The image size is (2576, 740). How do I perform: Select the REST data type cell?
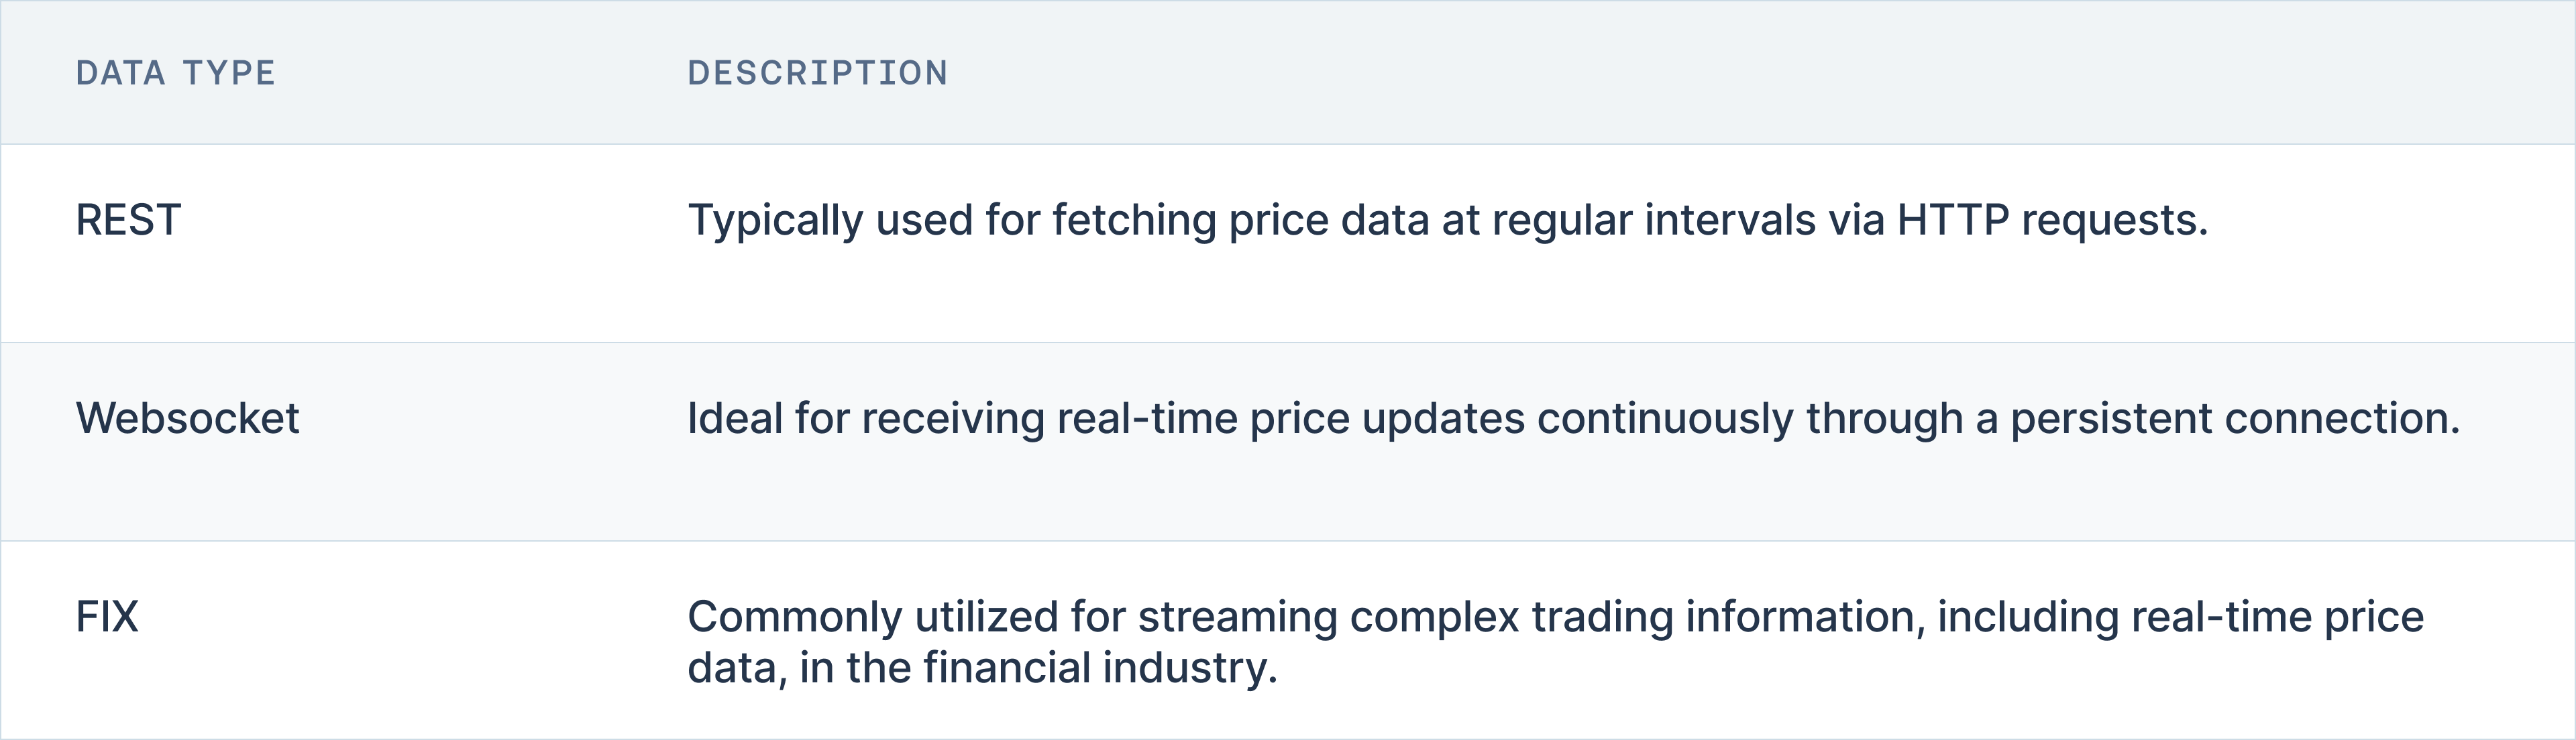[x=128, y=220]
